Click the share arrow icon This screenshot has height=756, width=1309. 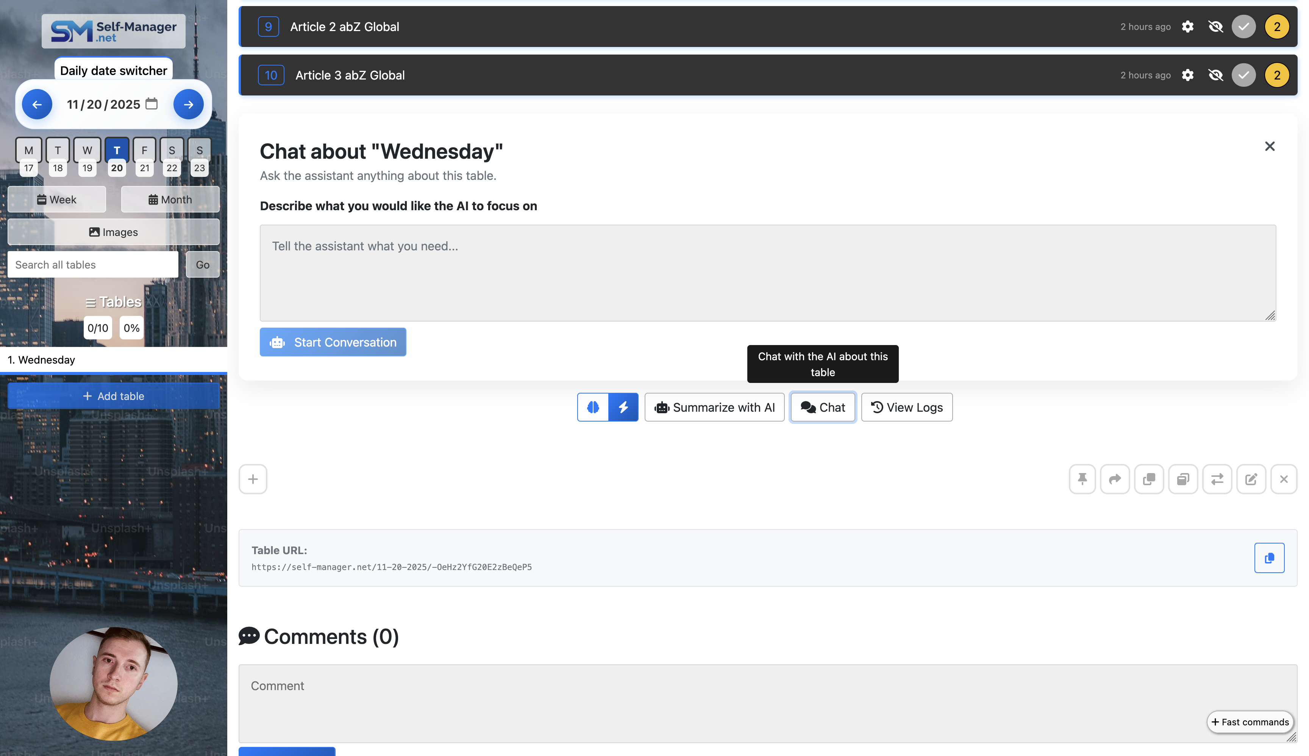point(1115,479)
